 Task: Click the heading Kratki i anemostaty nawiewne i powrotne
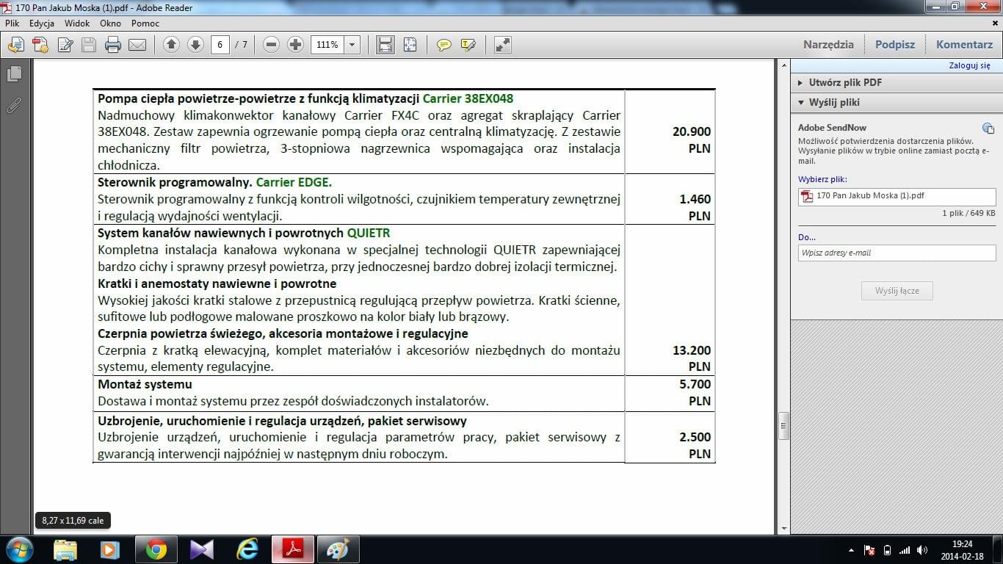pyautogui.click(x=217, y=283)
